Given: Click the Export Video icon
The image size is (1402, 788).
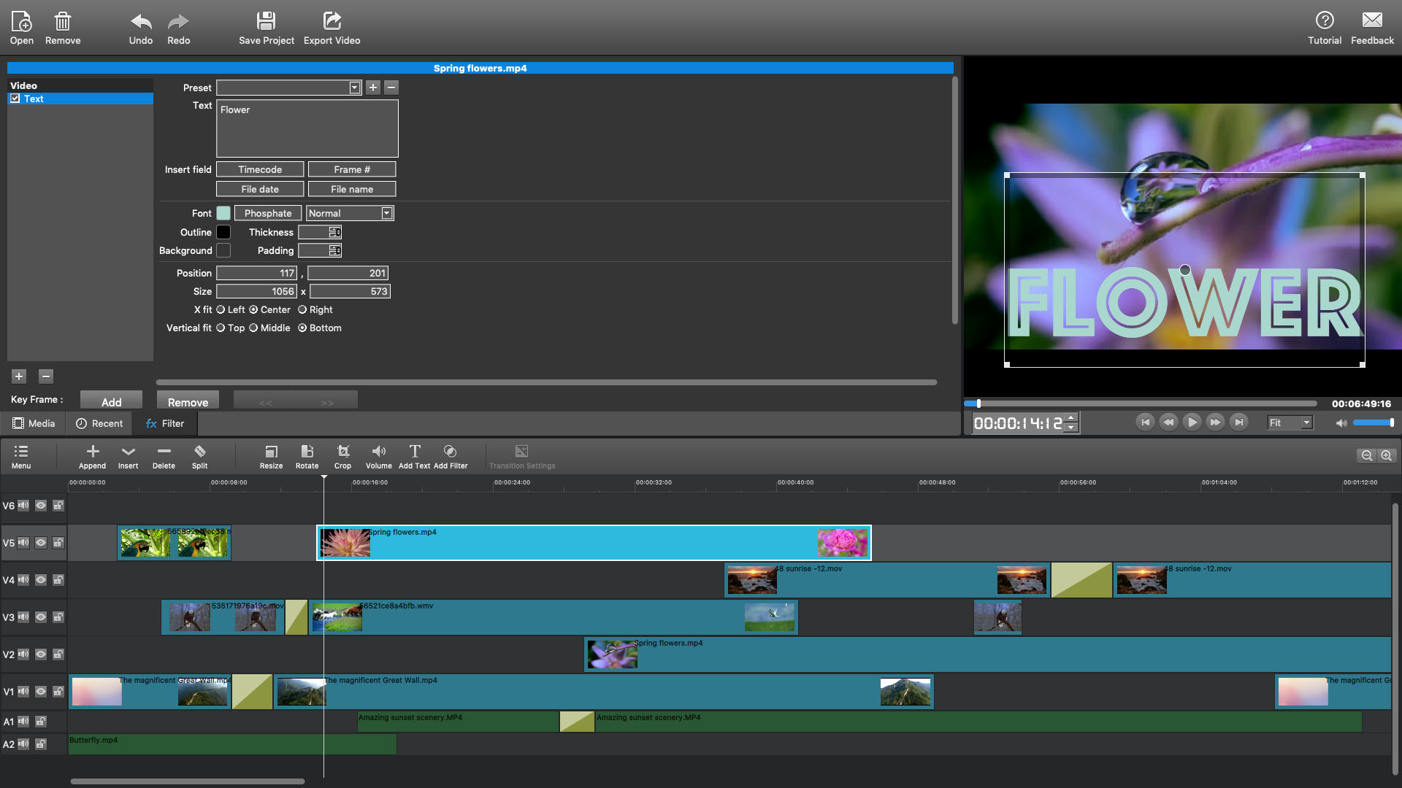Looking at the screenshot, I should (x=332, y=27).
